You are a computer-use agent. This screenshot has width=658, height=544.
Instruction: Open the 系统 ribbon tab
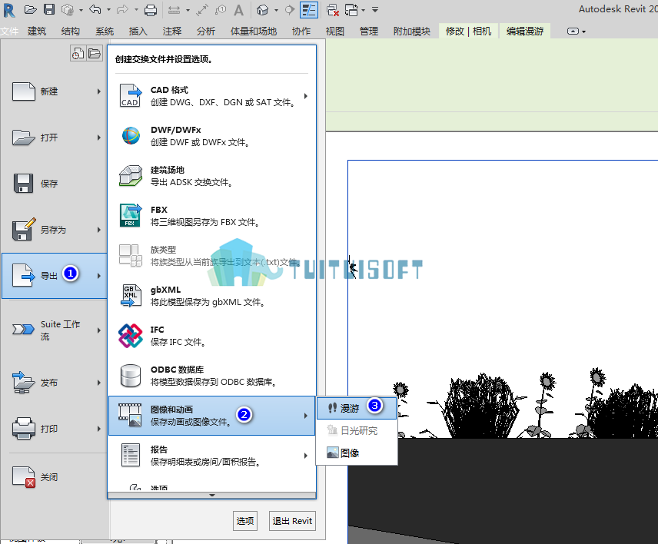pyautogui.click(x=105, y=31)
